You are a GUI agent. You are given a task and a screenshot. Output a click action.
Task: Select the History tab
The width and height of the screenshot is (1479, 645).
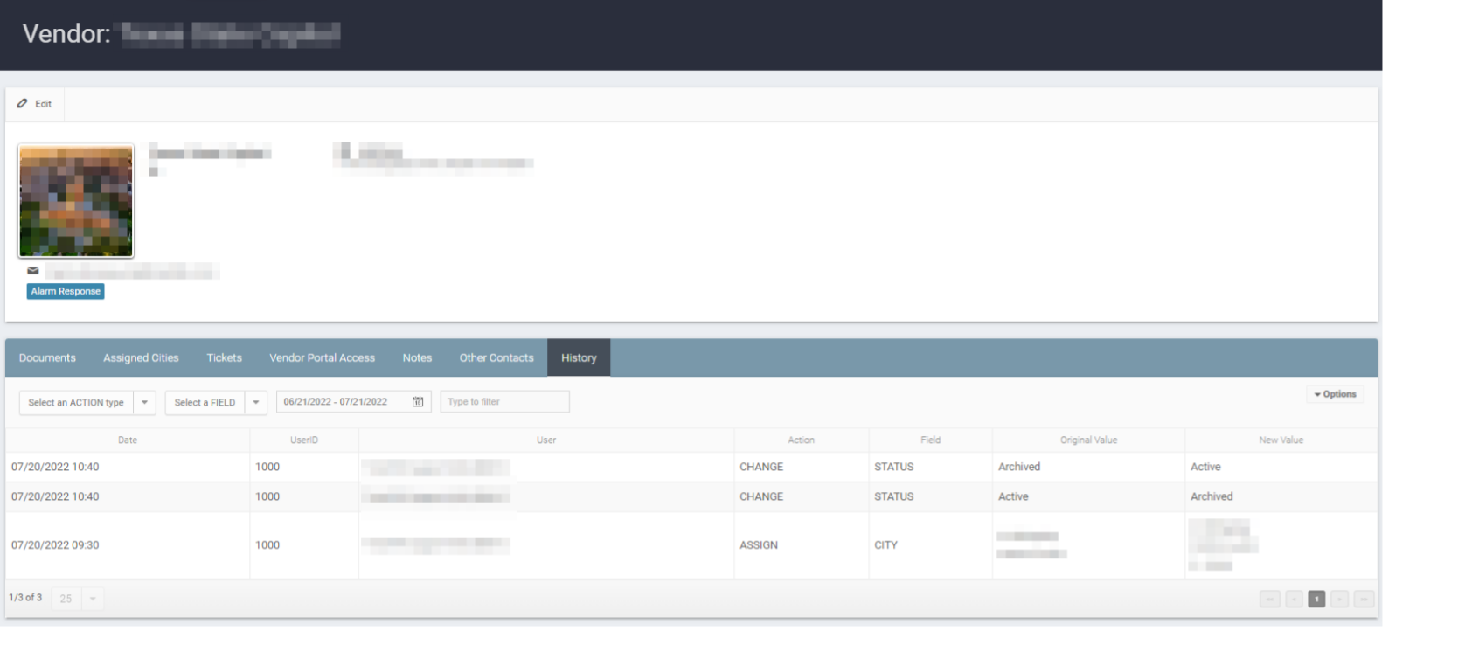[x=579, y=358]
